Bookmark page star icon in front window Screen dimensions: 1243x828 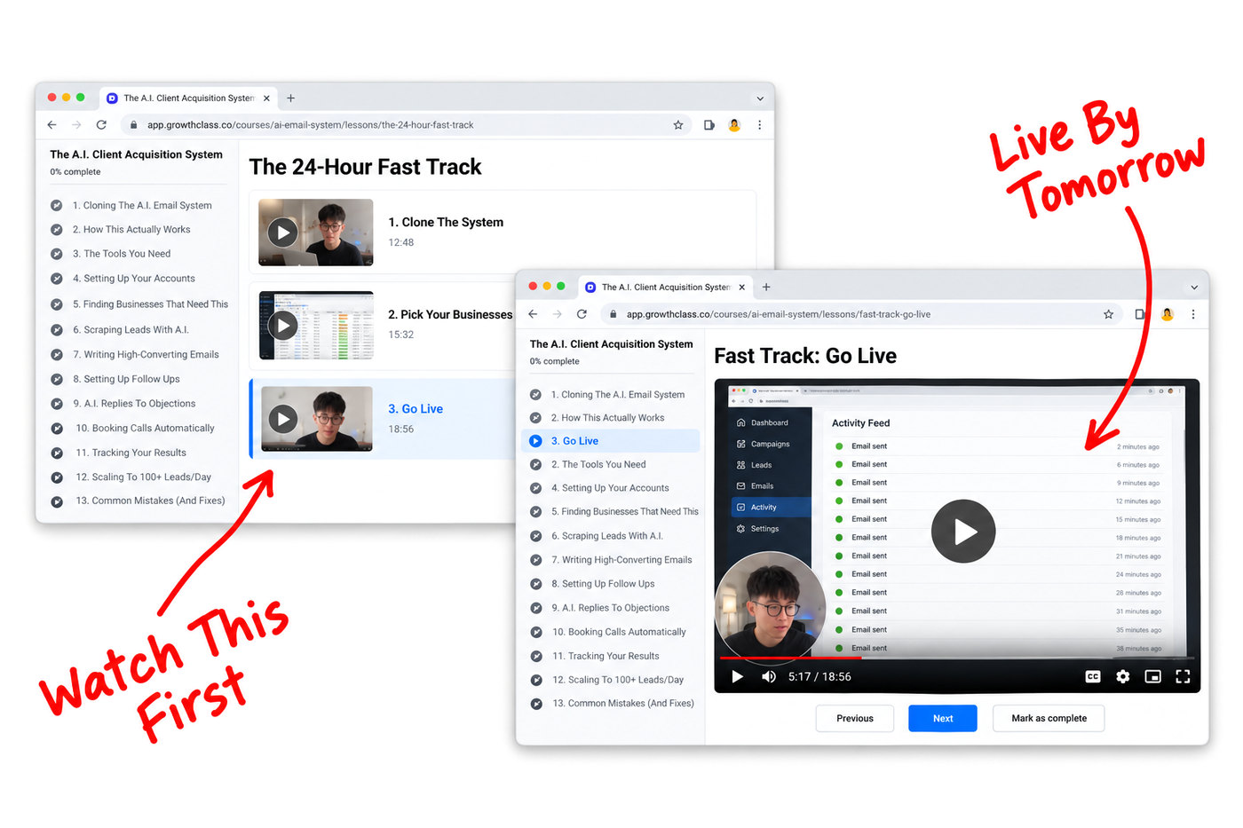click(1108, 314)
